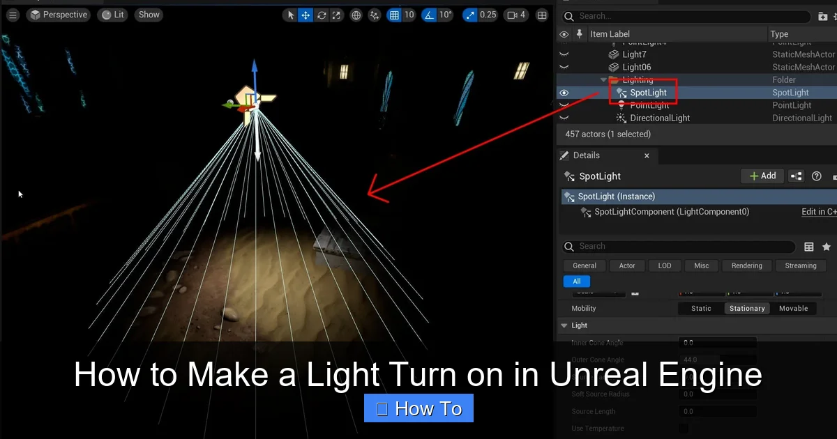Select the Scale tool
Screen dimensions: 837x439
338,15
